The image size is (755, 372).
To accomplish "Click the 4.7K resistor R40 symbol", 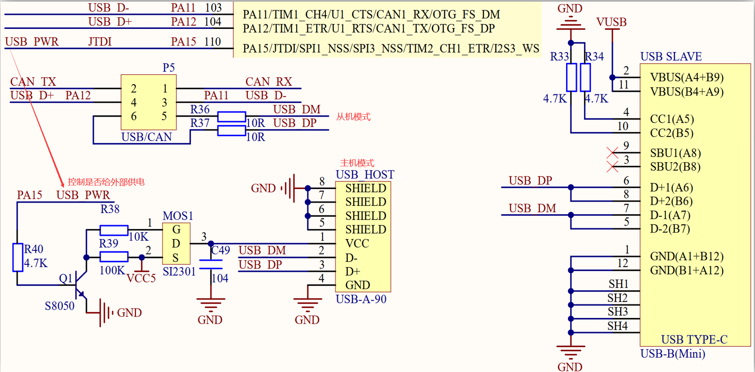I will [17, 257].
